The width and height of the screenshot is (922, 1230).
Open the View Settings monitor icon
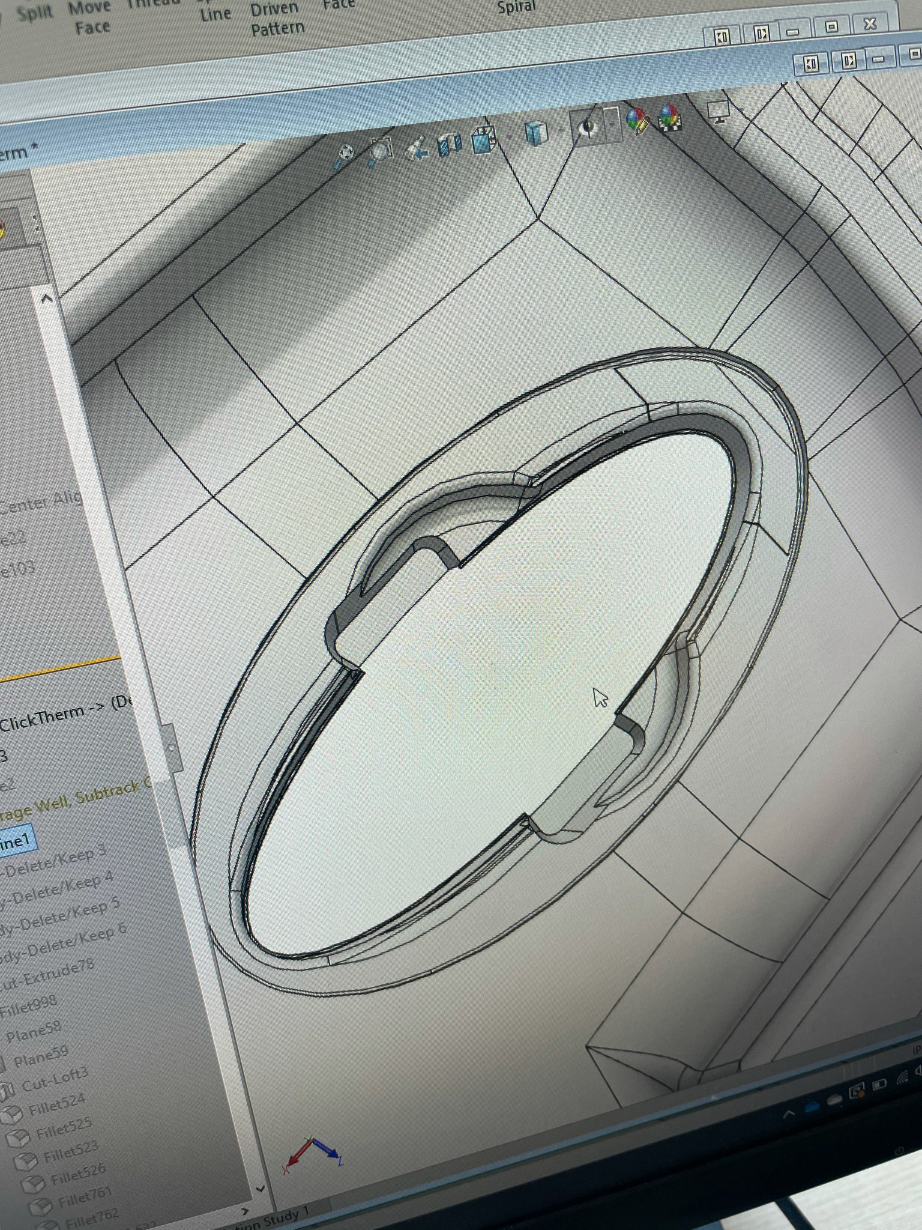[x=718, y=112]
